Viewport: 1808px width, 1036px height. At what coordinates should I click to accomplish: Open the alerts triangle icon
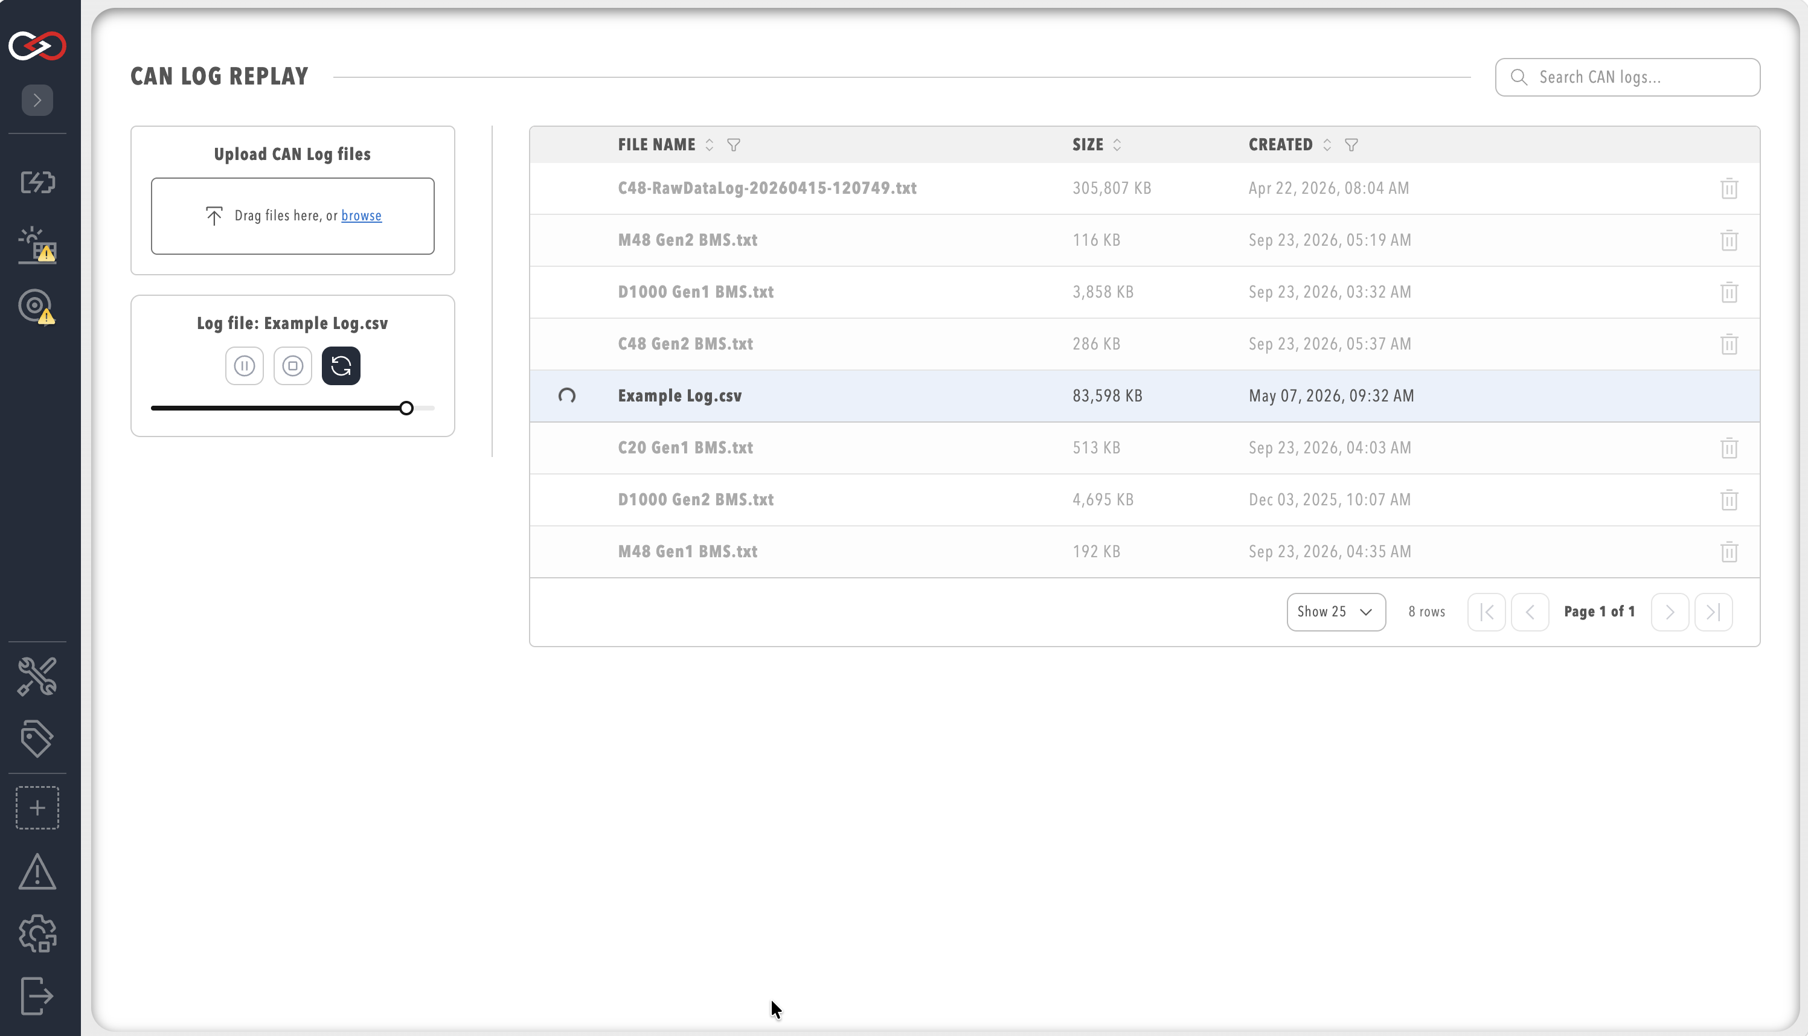[x=37, y=872]
